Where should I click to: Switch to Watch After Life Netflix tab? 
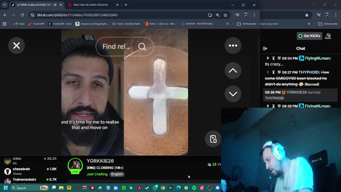91,5
